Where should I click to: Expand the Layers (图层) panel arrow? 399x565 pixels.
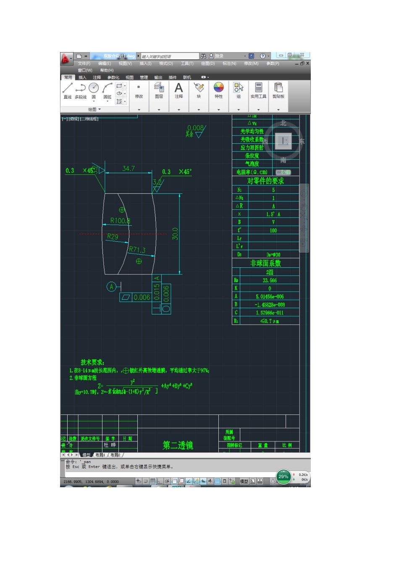tap(159, 110)
